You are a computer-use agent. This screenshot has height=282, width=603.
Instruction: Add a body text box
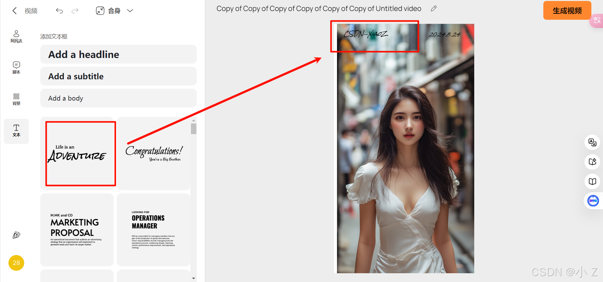pos(118,98)
